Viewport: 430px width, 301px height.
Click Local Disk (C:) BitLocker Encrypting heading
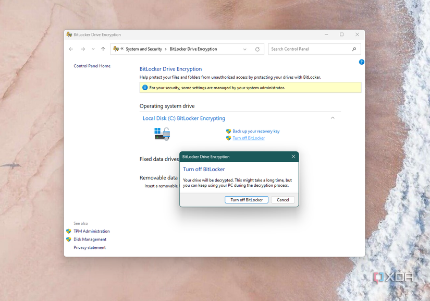tap(184, 118)
